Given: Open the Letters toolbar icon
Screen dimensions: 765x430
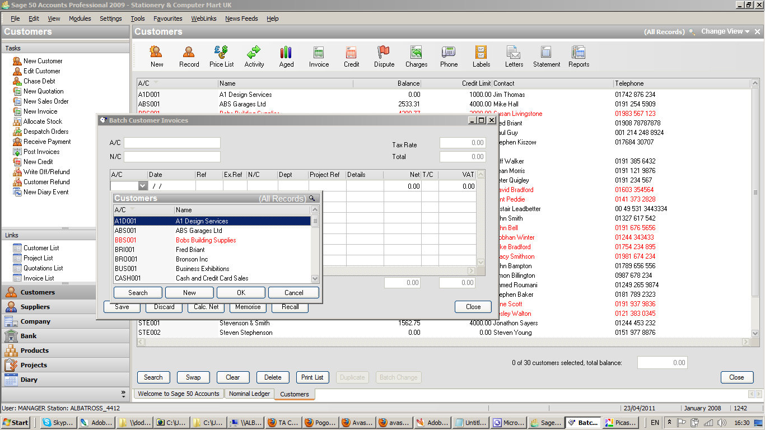Looking at the screenshot, I should click(514, 57).
